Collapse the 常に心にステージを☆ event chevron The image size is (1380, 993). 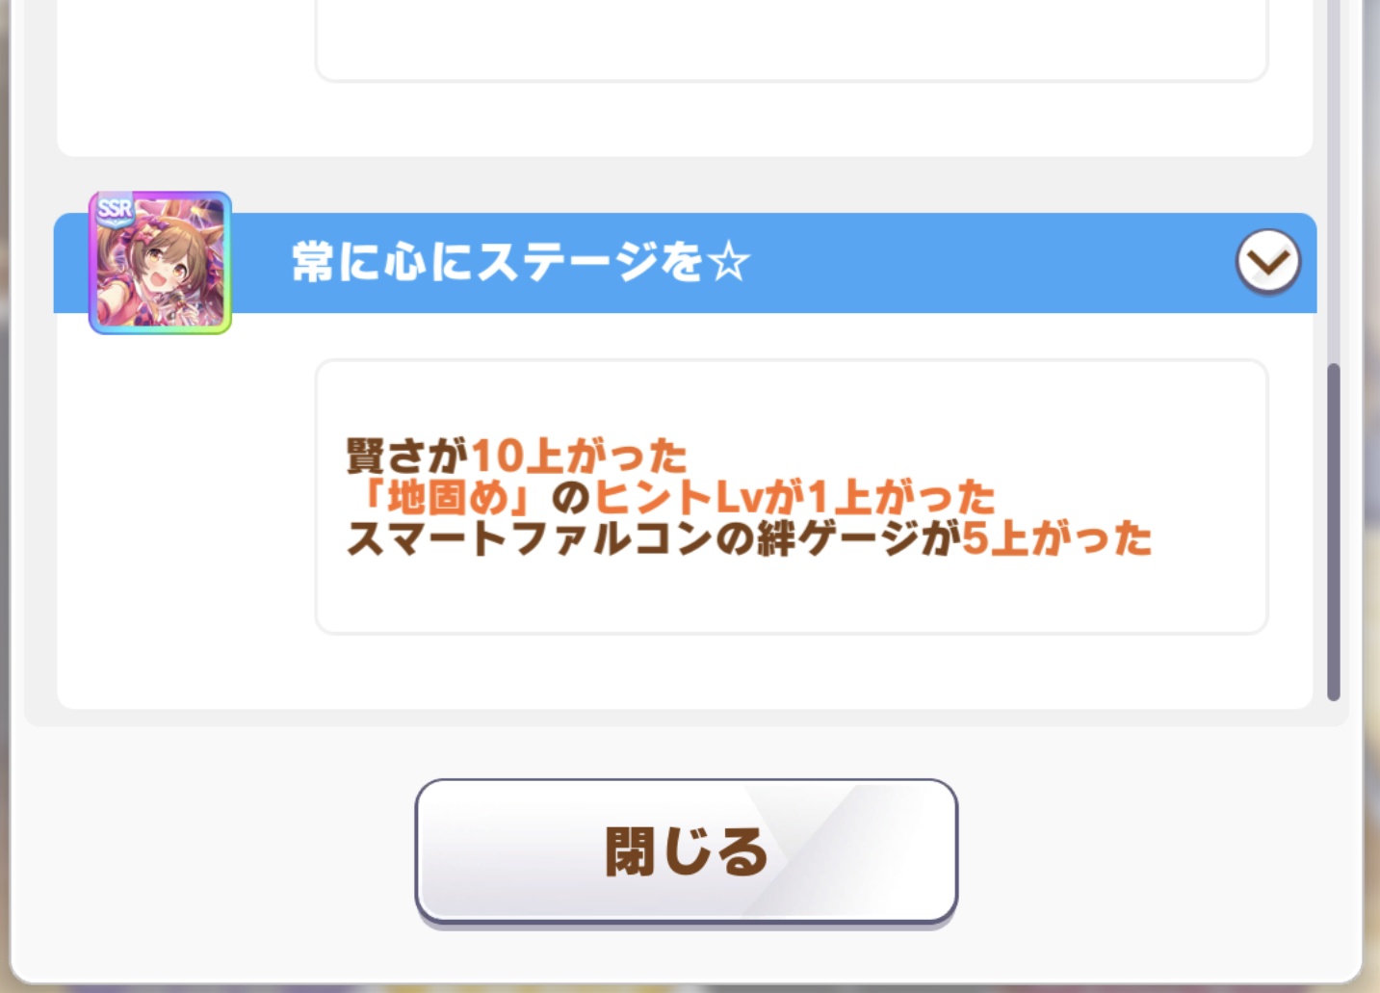pyautogui.click(x=1267, y=261)
